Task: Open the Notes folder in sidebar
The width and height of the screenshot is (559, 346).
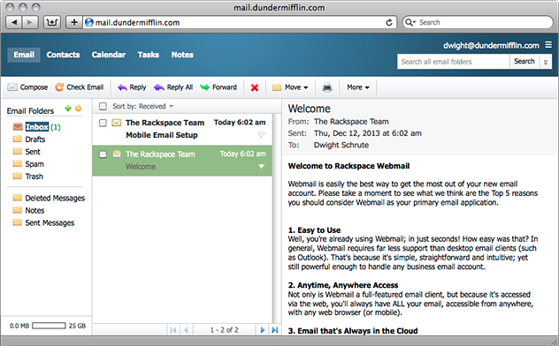Action: click(34, 211)
